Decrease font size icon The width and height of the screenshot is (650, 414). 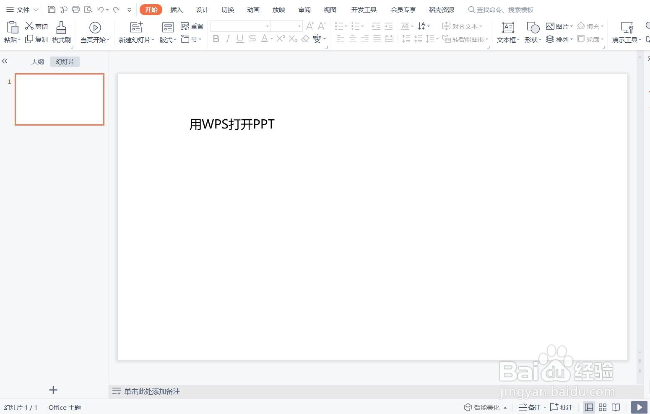point(322,26)
